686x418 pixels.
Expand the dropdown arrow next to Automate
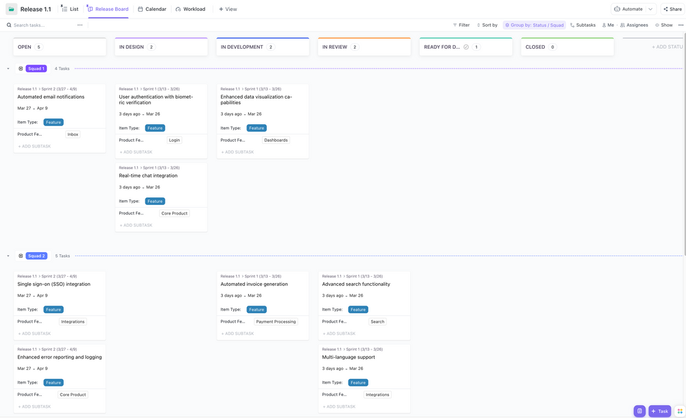pos(649,8)
